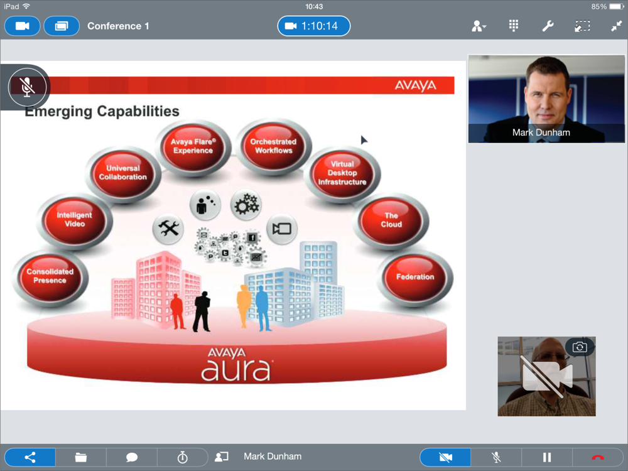Toggle camera off button in bottom bar

point(445,457)
